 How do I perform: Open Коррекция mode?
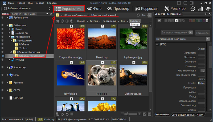click(x=147, y=9)
